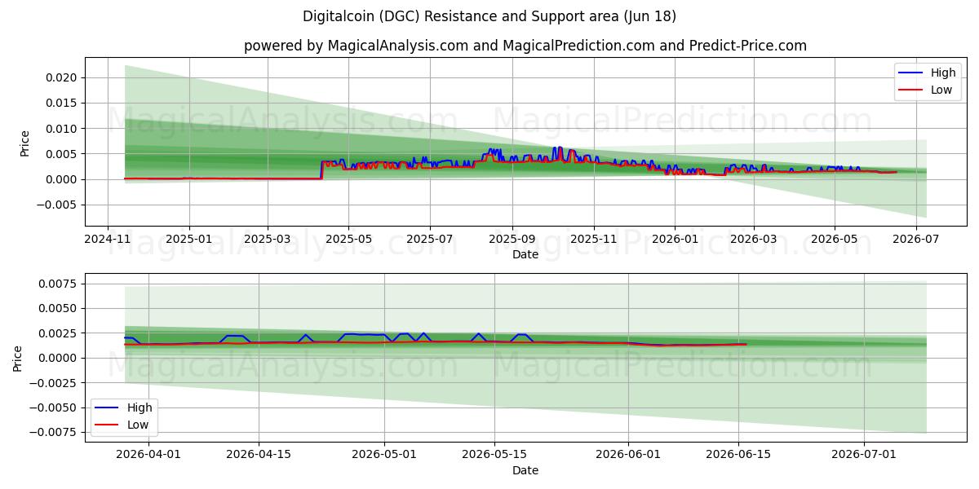Click 'Low' in the top chart legend
The image size is (979, 489).
[941, 90]
